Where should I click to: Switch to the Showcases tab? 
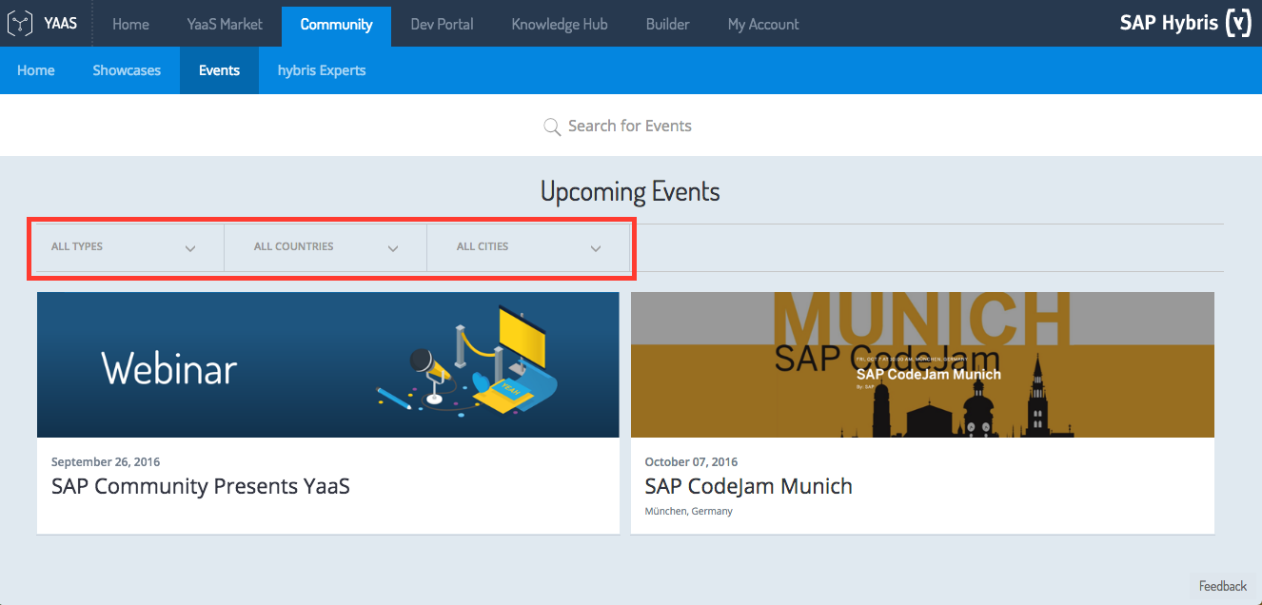(x=127, y=70)
